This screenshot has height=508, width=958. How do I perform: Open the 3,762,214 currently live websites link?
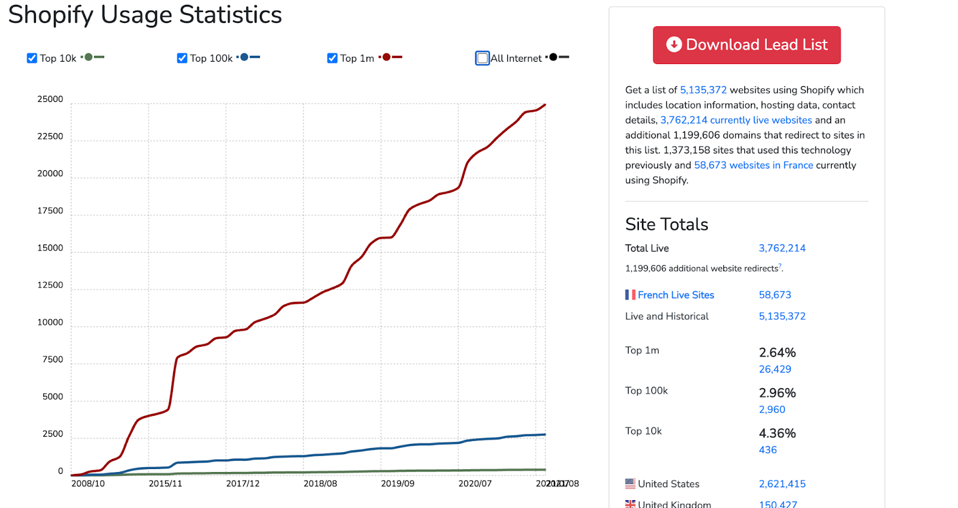[736, 120]
